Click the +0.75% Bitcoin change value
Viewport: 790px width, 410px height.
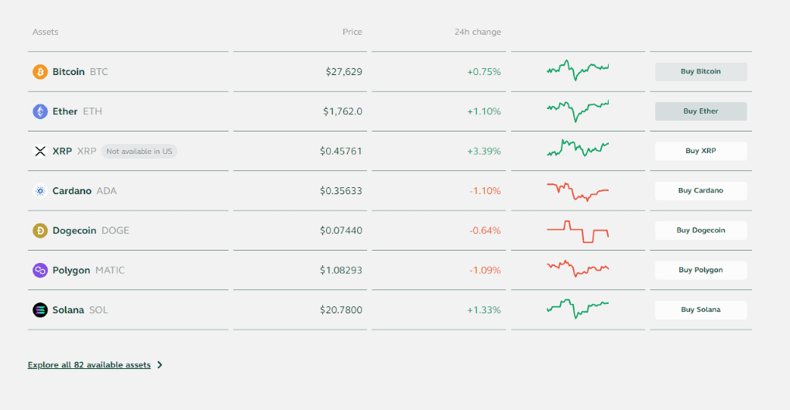click(x=483, y=71)
